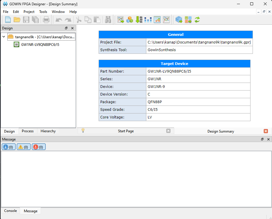Select the GW1NR-LV9QN88PC6/I5 device in the tree
This screenshot has height=219, width=272.
(40, 45)
